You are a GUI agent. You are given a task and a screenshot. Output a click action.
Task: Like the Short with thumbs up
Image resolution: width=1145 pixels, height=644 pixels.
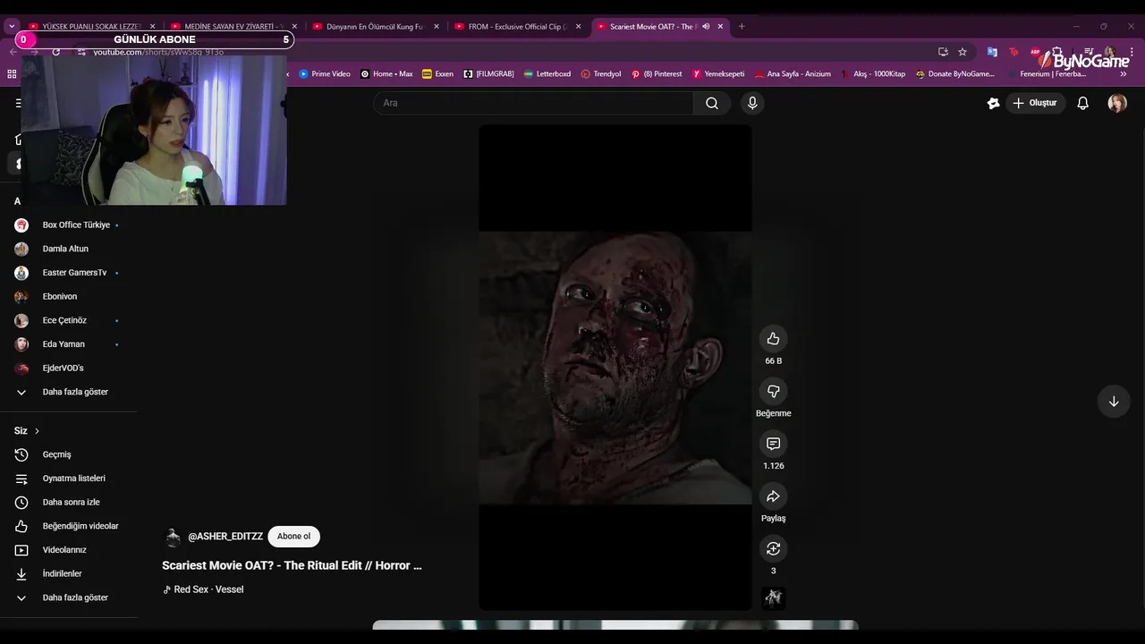point(773,339)
